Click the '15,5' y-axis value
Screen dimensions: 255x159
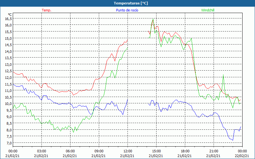pos(8,32)
